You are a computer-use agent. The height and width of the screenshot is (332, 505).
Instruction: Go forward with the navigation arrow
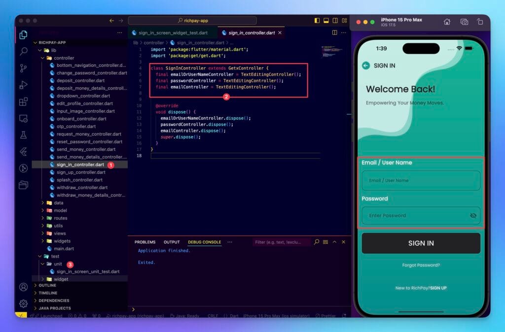[121, 21]
